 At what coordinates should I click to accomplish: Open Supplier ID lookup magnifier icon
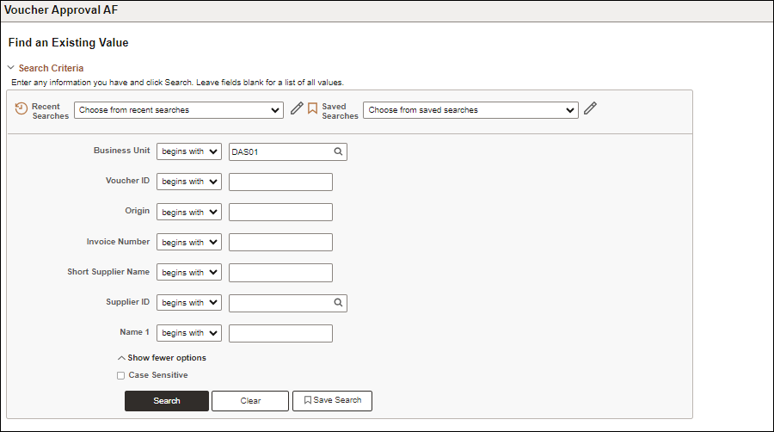coord(338,303)
